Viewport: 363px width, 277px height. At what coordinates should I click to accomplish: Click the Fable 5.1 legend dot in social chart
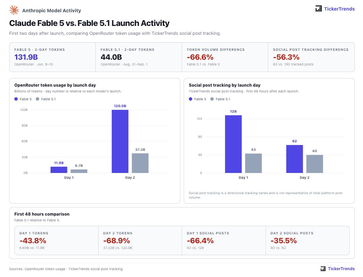click(x=212, y=99)
